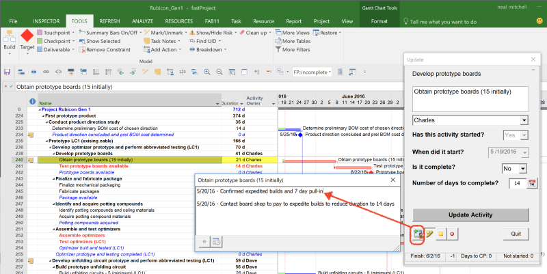Switch to the INSPECTOR tab
This screenshot has width=547, height=274.
46,21
